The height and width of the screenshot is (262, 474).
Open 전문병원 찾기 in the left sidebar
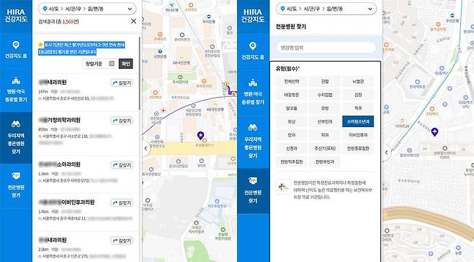pos(16,184)
